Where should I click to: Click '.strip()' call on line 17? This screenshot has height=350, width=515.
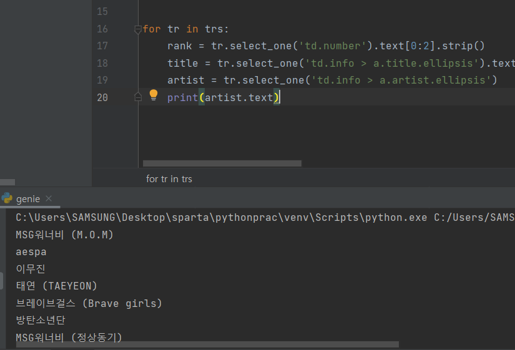(460, 46)
